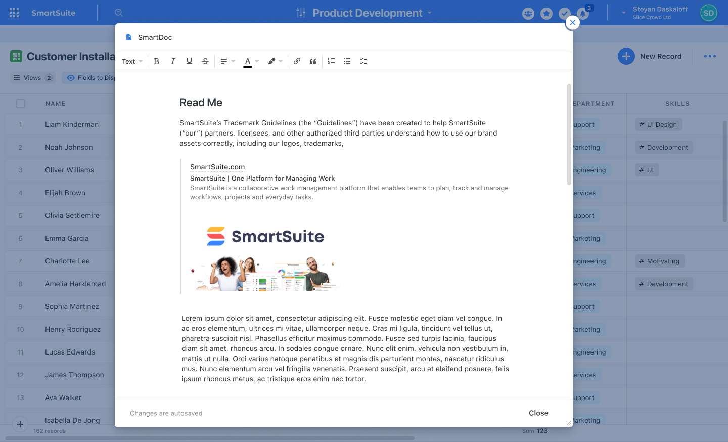Open the SmartSuite.com link
Viewport: 728px width, 442px height.
coord(217,167)
